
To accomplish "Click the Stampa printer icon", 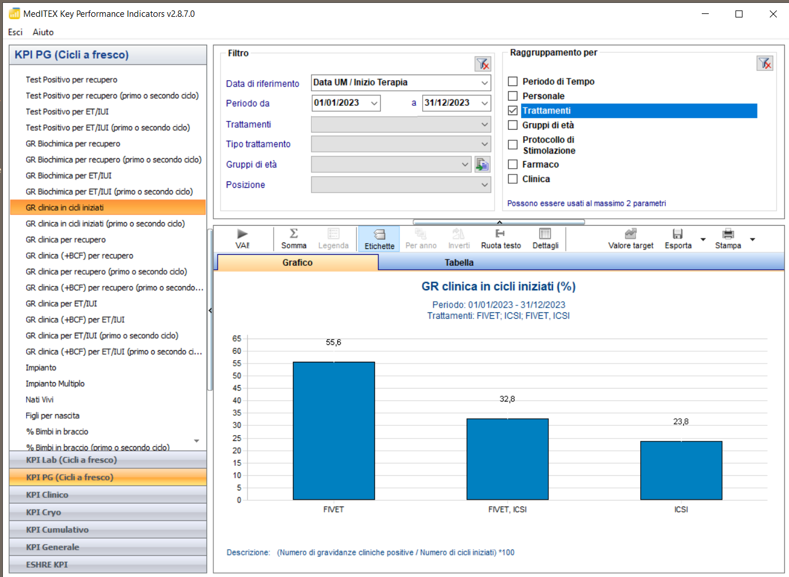I will (727, 234).
